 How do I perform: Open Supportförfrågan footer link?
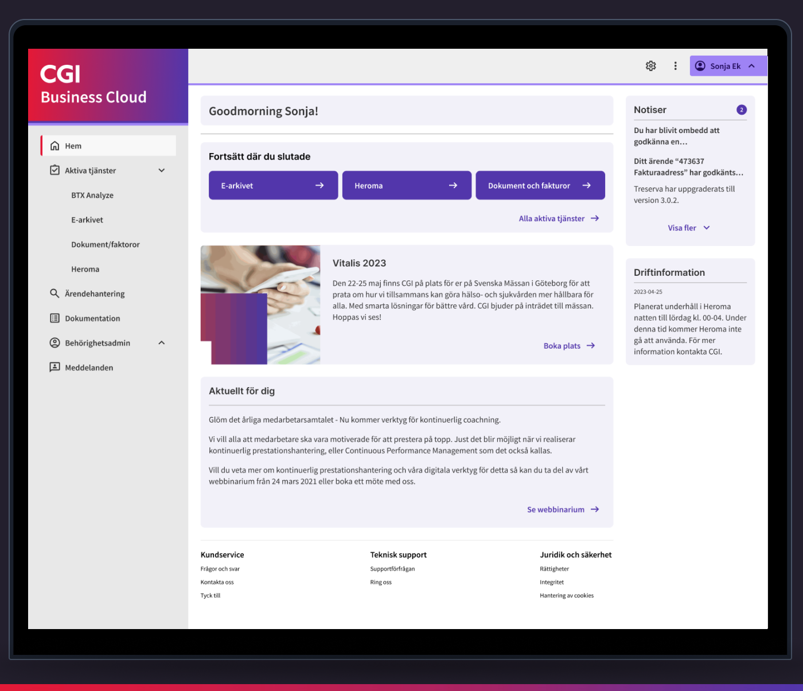[x=392, y=569]
